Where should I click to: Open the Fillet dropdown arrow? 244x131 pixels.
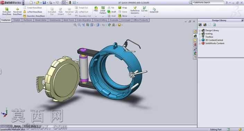click(96, 16)
